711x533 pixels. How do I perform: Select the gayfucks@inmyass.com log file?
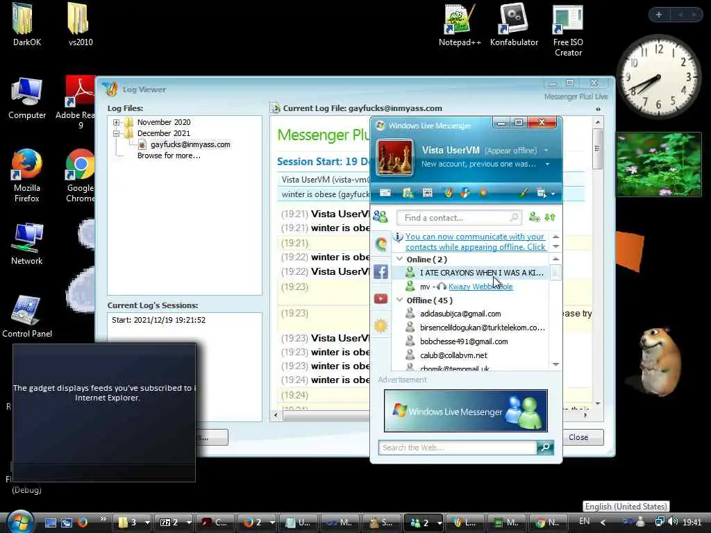(190, 144)
